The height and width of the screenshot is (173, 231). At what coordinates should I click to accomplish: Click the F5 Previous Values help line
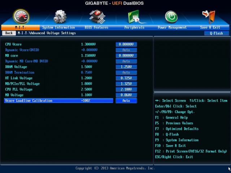coord(174,123)
